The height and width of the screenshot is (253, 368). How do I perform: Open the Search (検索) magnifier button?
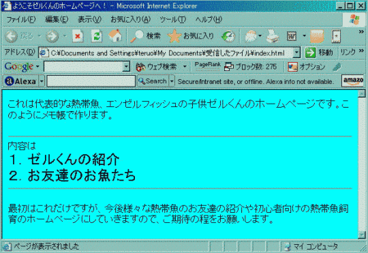(x=145, y=36)
